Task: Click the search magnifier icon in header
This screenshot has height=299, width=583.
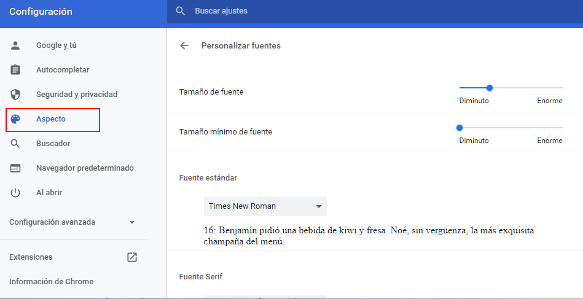Action: (181, 11)
